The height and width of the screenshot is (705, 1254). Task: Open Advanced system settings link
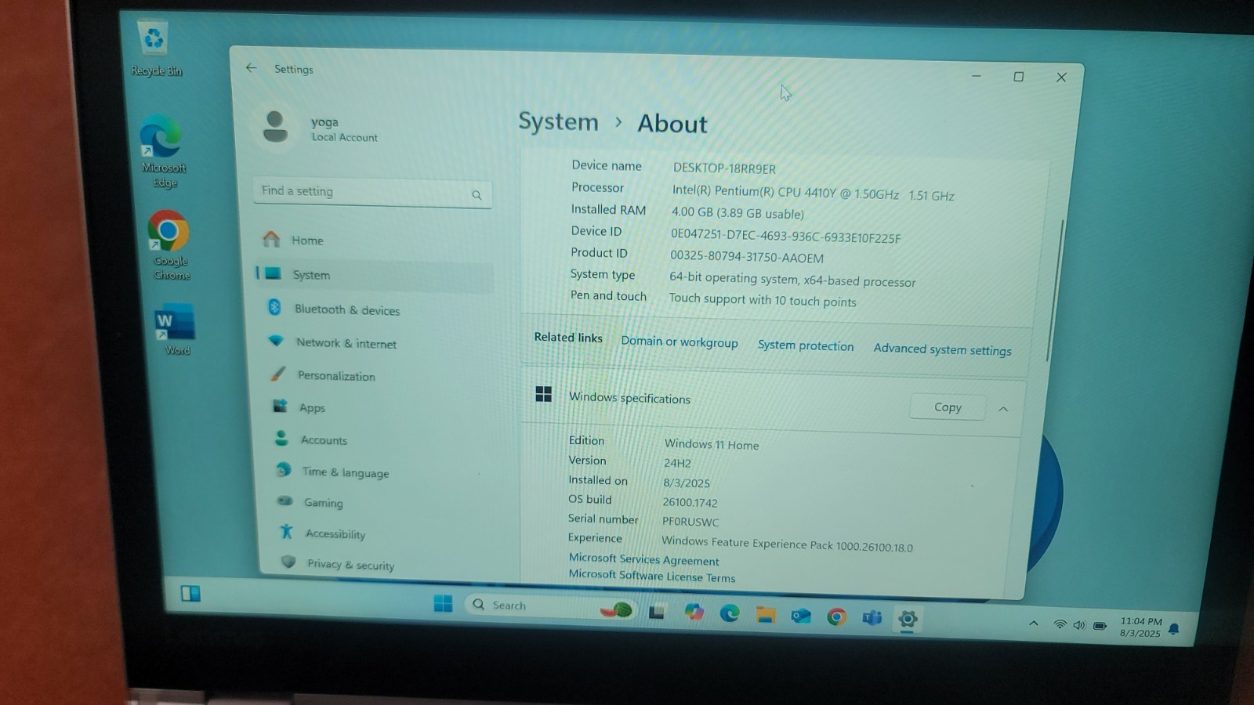(x=942, y=349)
